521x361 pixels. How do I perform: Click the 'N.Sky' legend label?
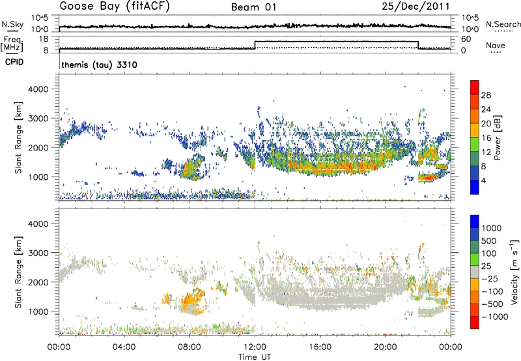pyautogui.click(x=12, y=24)
